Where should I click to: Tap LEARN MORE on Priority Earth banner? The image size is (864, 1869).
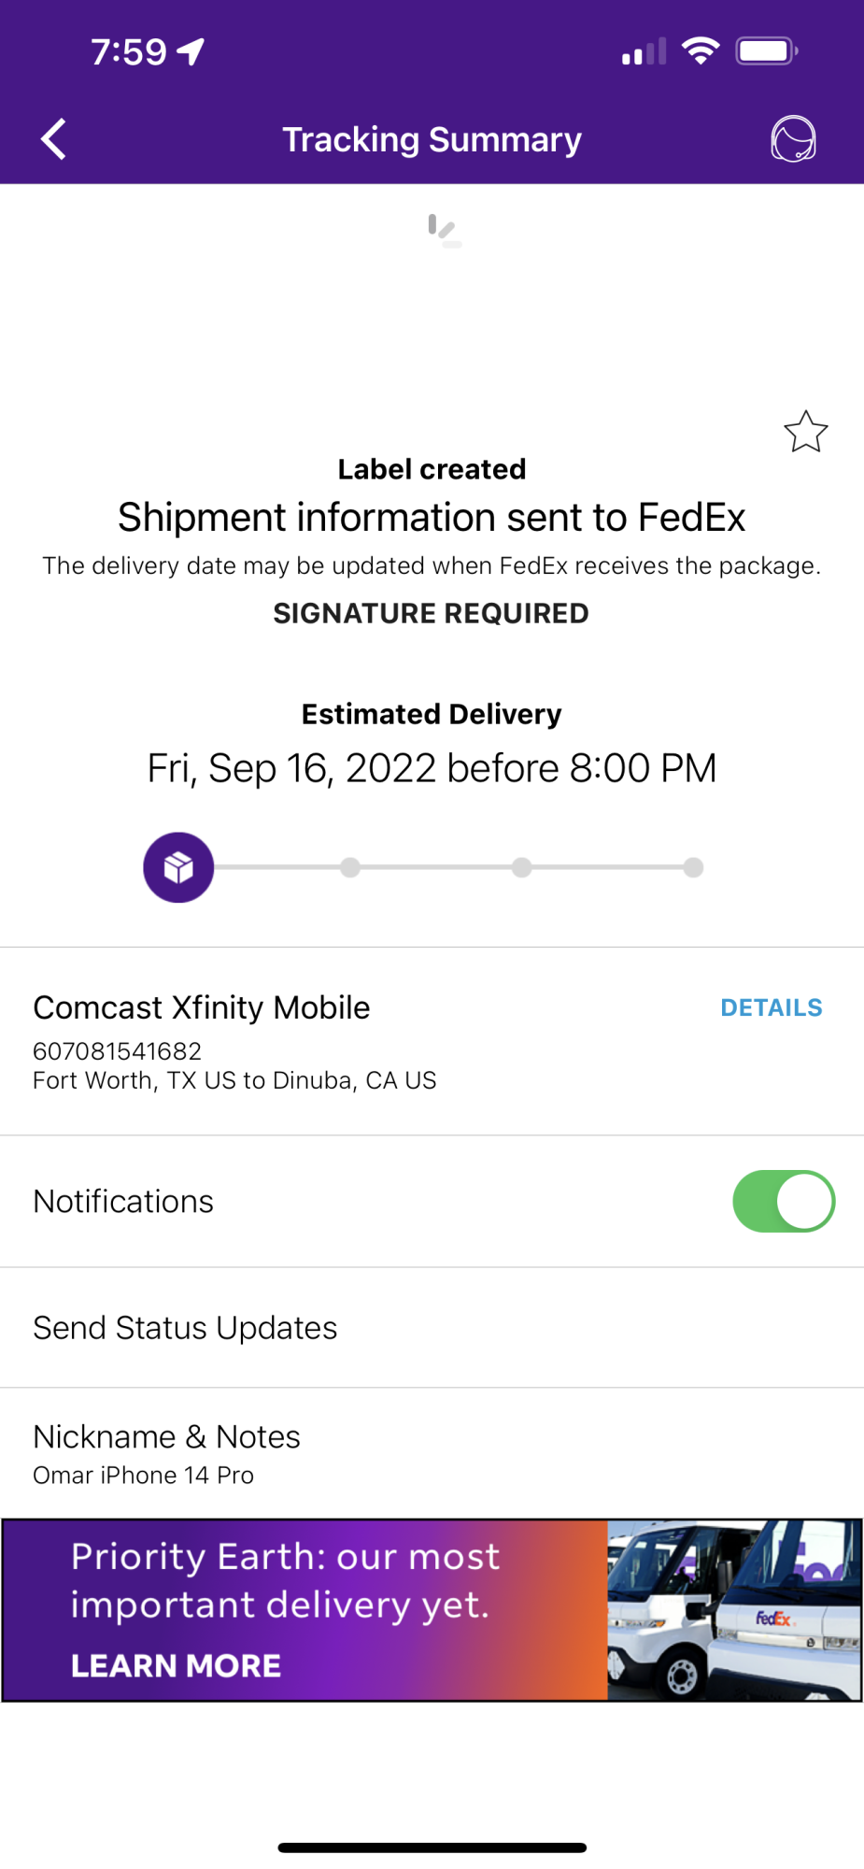(177, 1665)
